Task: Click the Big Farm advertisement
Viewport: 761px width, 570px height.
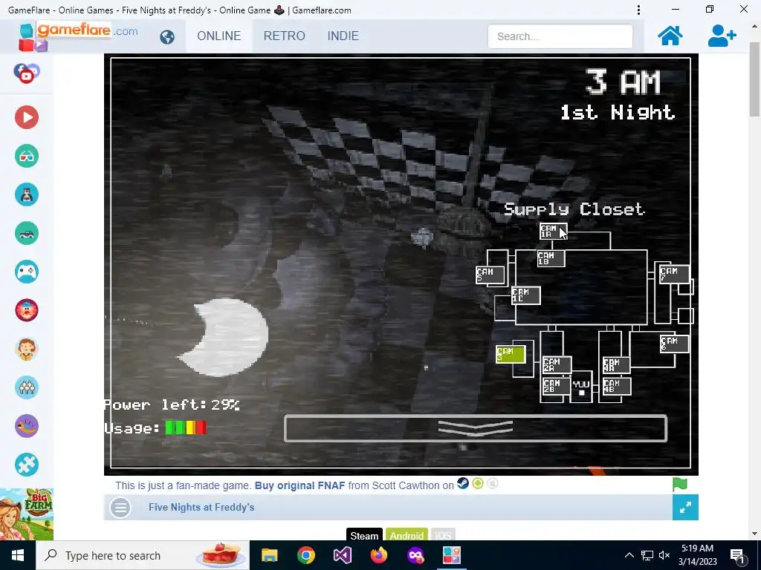Action: 27,515
